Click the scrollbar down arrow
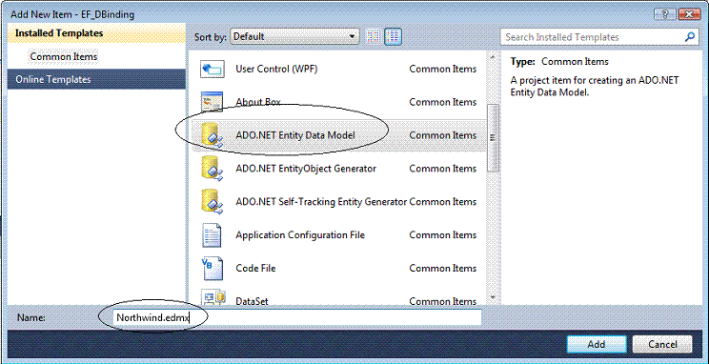 click(493, 298)
